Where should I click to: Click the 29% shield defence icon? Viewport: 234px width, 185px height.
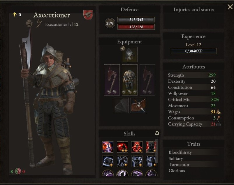tap(110, 23)
